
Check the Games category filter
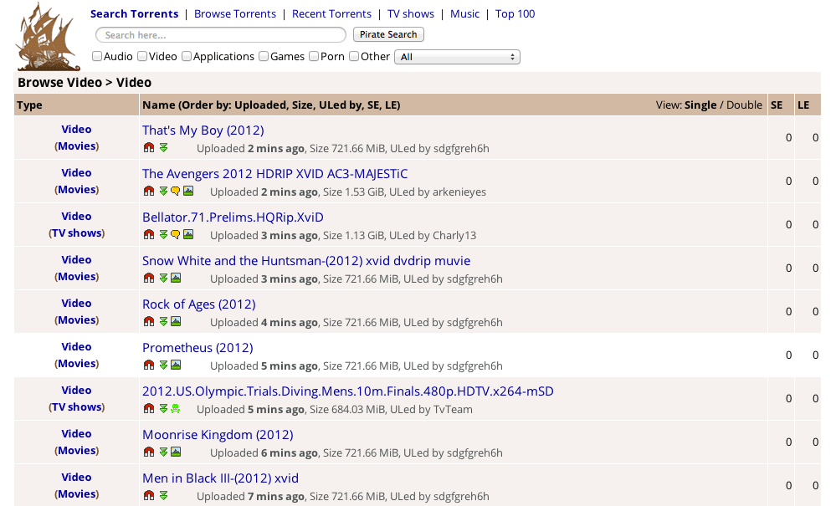263,56
